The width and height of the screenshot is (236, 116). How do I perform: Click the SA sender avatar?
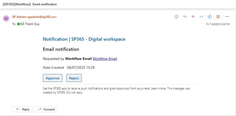pyautogui.click(x=6, y=18)
